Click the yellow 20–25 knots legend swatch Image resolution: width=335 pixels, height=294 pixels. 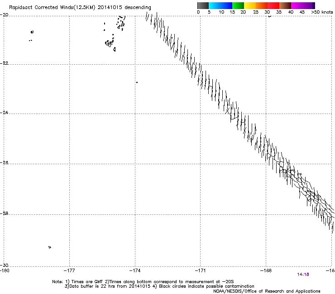point(250,5)
